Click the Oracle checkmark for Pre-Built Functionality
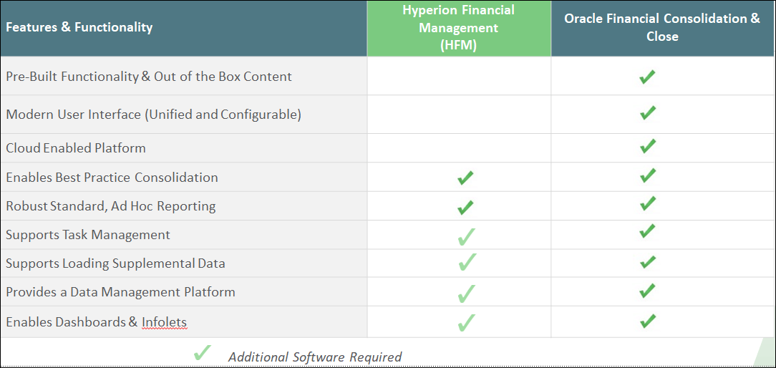776x368 pixels. (647, 77)
